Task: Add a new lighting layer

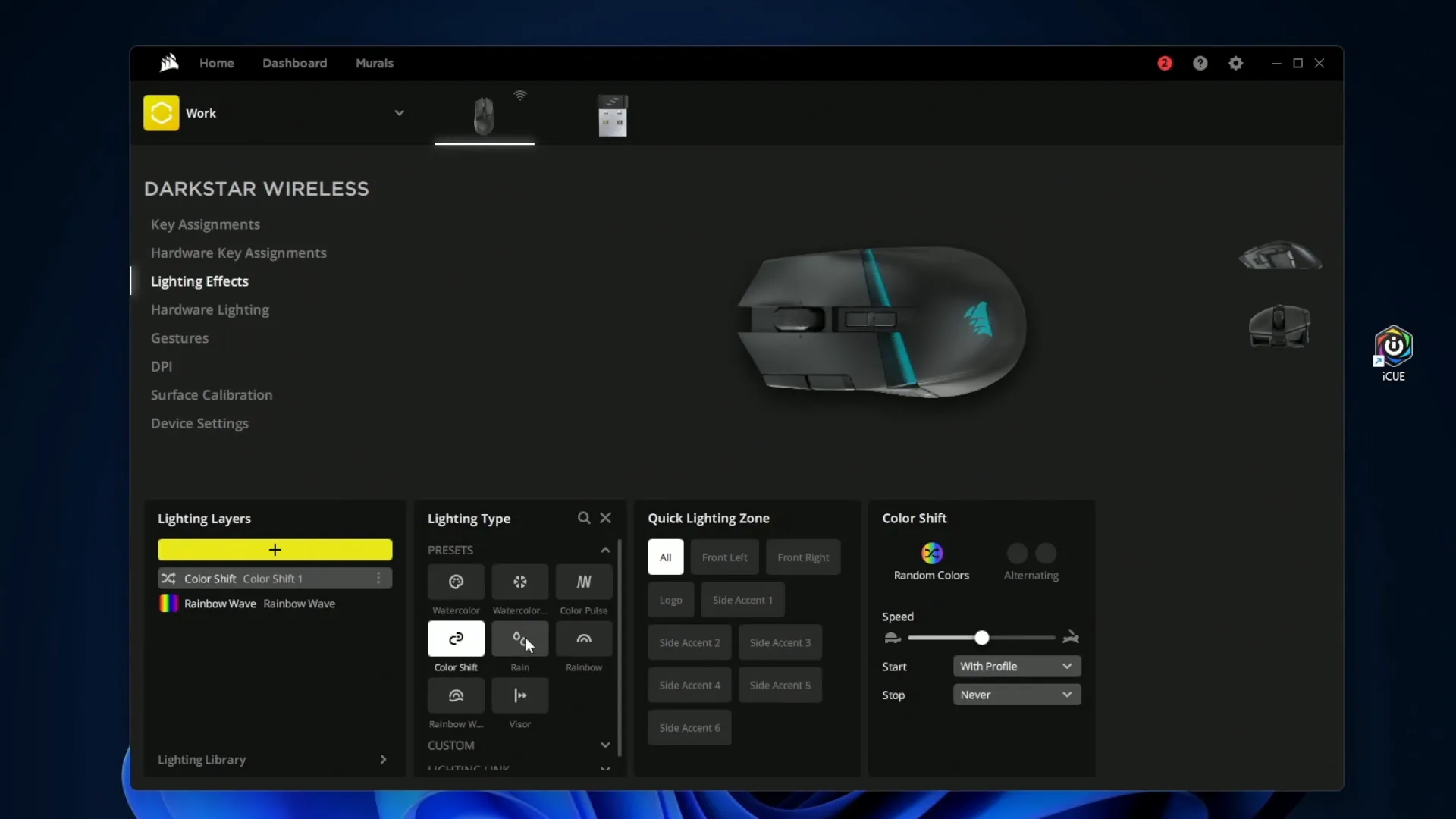Action: (275, 550)
